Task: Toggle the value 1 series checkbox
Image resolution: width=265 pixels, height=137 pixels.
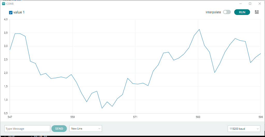Action: tap(11, 12)
